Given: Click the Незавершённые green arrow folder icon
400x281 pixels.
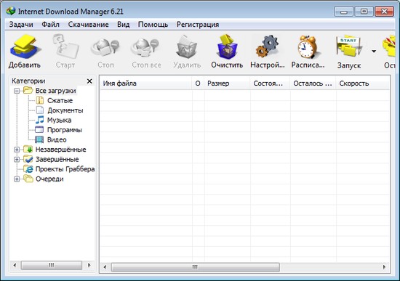Looking at the screenshot, I should (x=28, y=150).
